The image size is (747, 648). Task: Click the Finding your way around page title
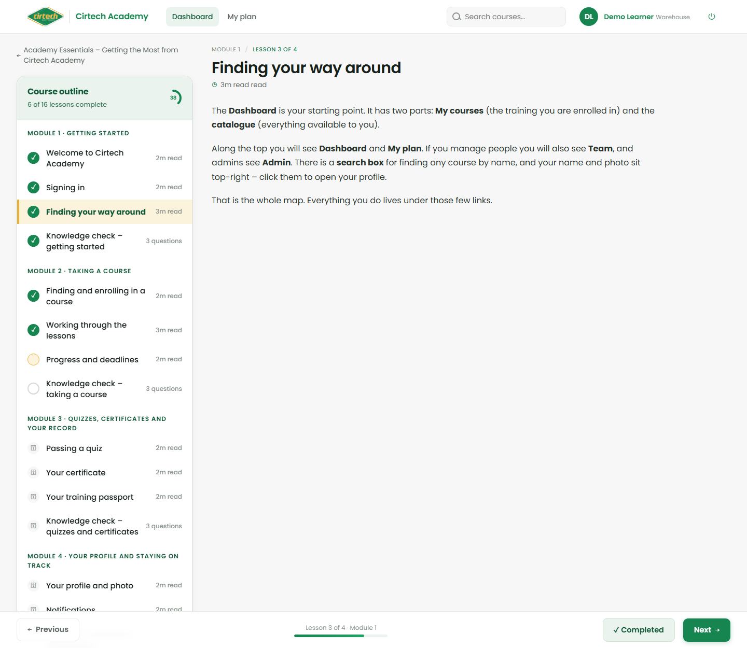coord(306,67)
